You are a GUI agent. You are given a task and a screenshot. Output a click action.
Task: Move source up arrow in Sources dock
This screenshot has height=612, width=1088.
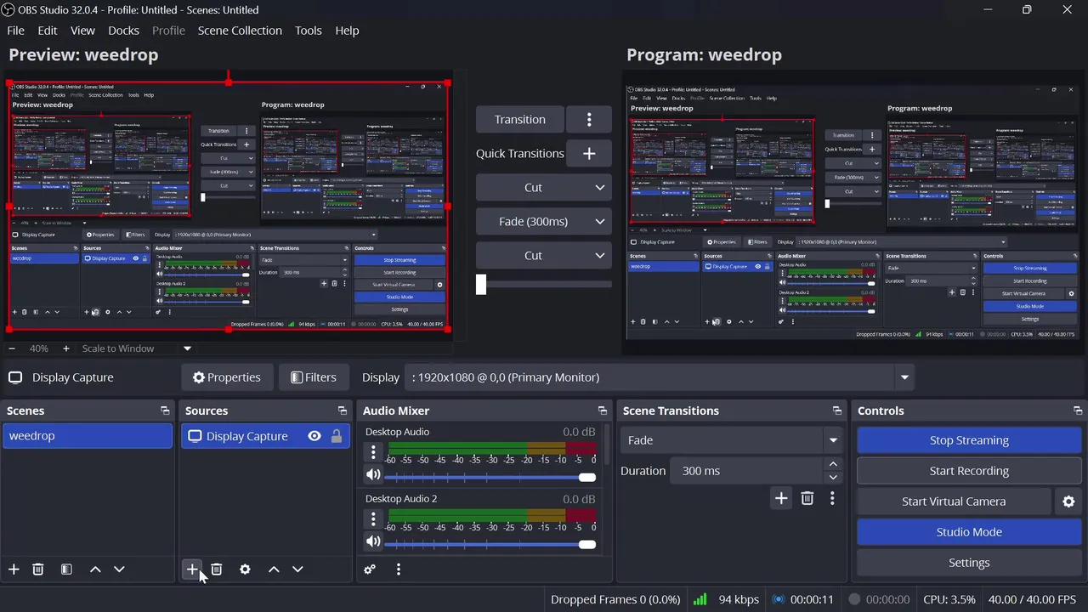click(x=274, y=569)
